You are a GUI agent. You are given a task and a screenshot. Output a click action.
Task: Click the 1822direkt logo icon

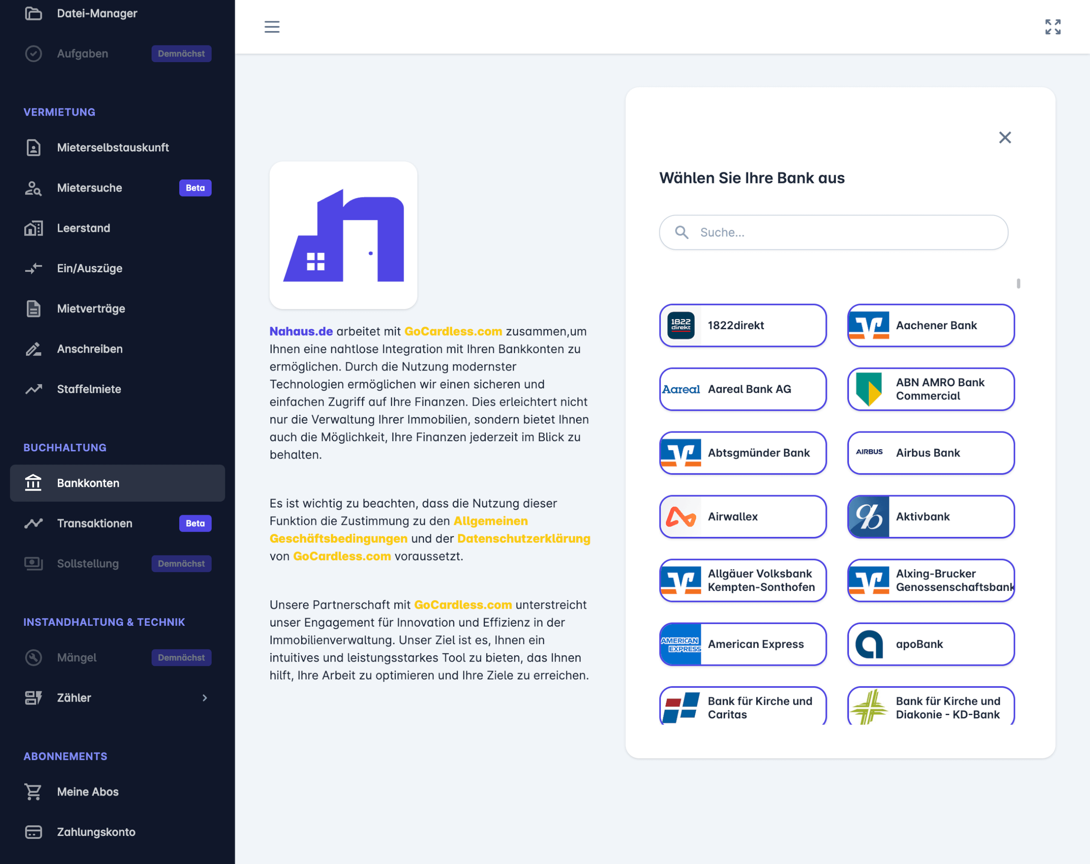[x=680, y=325]
